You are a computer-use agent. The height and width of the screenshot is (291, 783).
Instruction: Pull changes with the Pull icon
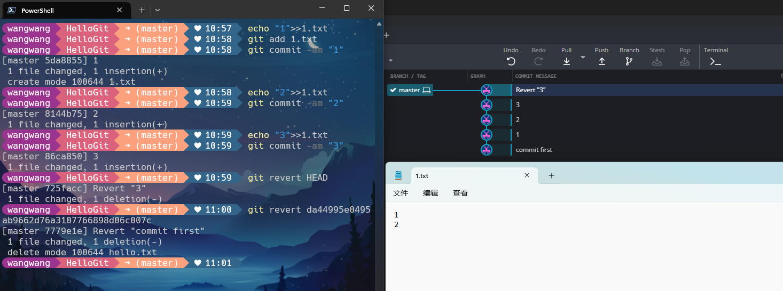[567, 61]
